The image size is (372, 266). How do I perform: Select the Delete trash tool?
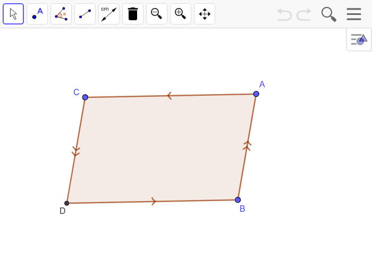coord(133,14)
